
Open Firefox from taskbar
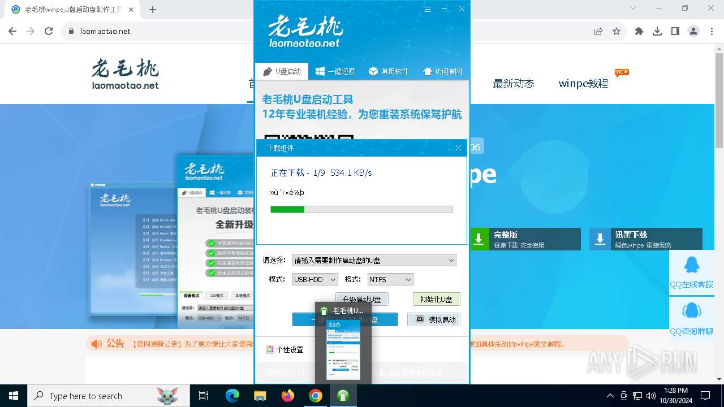click(x=287, y=396)
